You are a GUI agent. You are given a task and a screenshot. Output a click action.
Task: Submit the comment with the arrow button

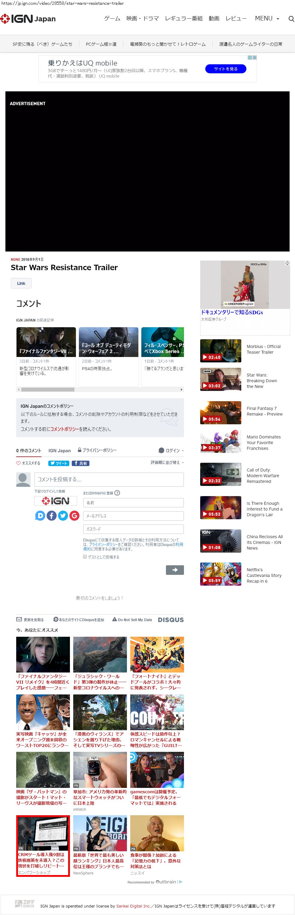tap(174, 570)
